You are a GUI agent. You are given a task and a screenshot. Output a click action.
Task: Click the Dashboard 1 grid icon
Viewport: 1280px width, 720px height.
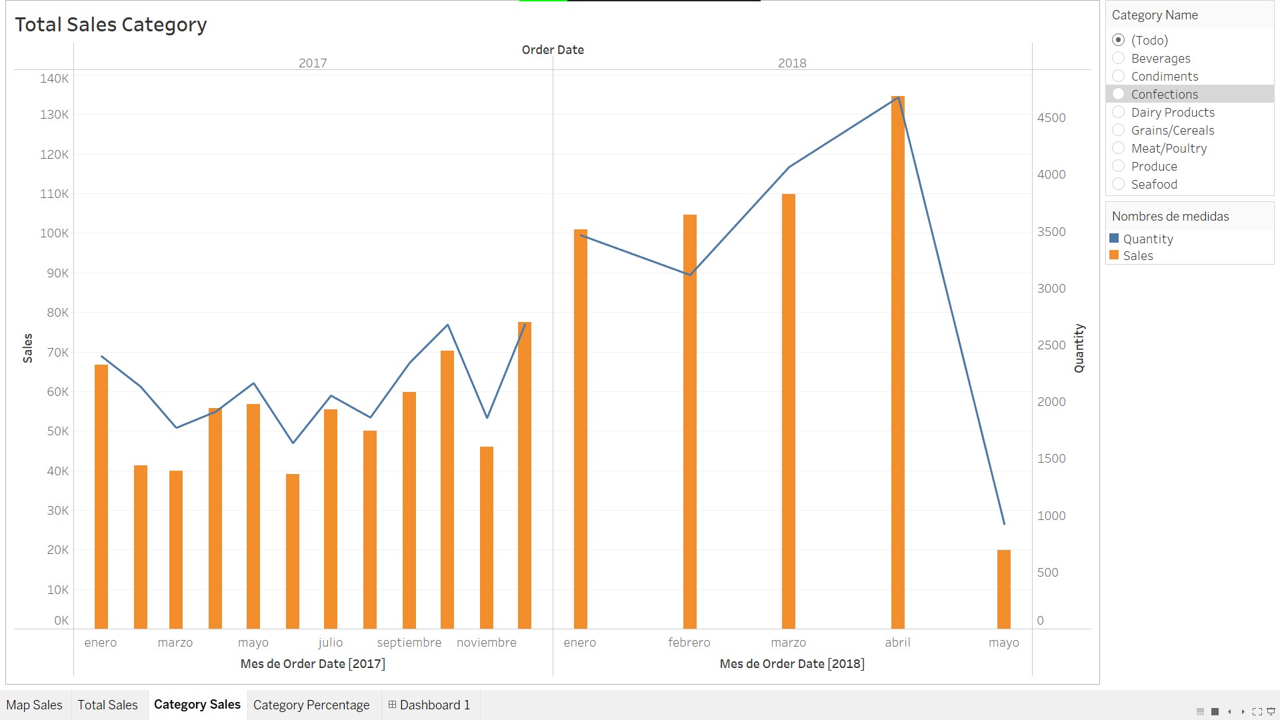[x=392, y=705]
